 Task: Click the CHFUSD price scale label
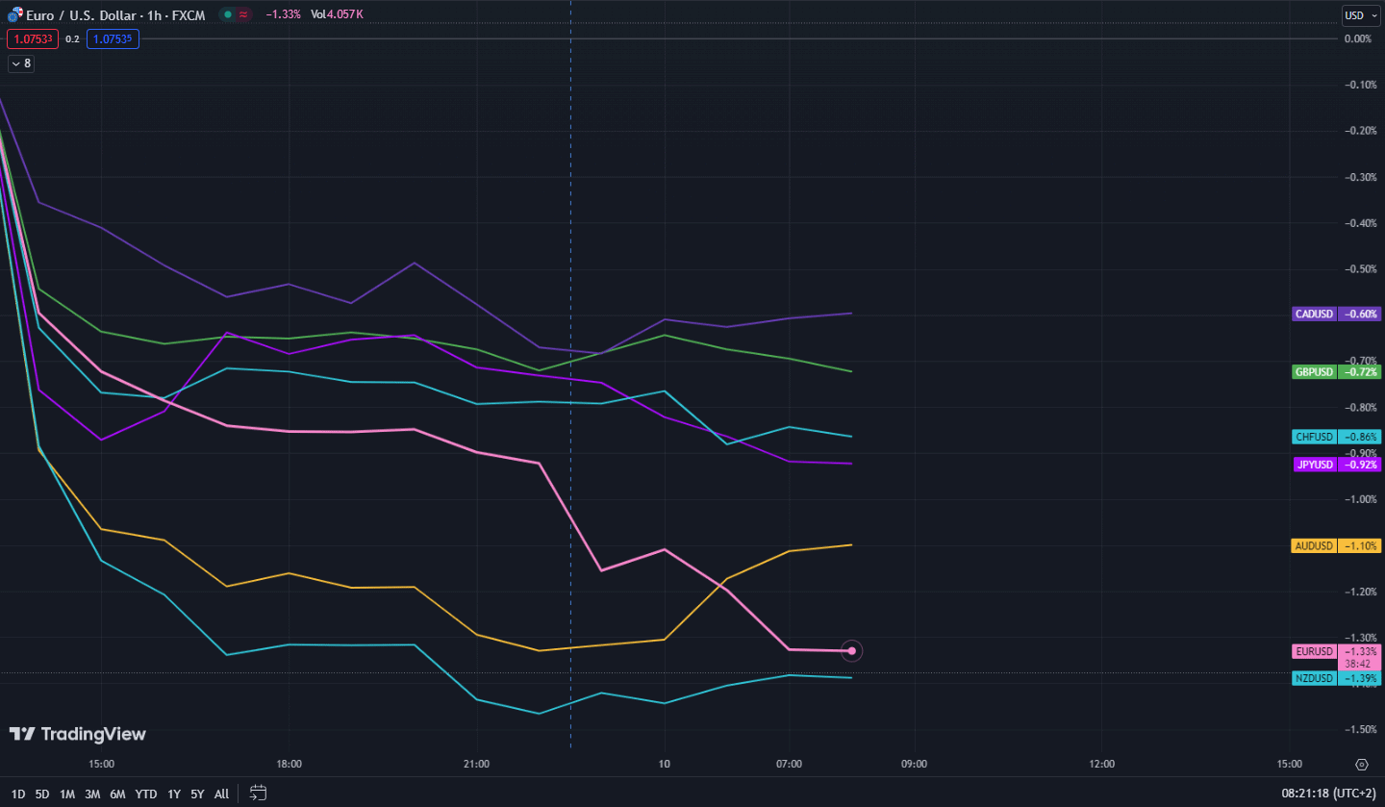1315,437
